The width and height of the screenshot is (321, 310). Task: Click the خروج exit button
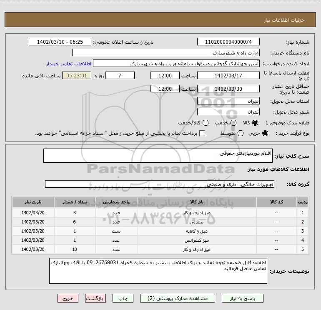[68, 298]
